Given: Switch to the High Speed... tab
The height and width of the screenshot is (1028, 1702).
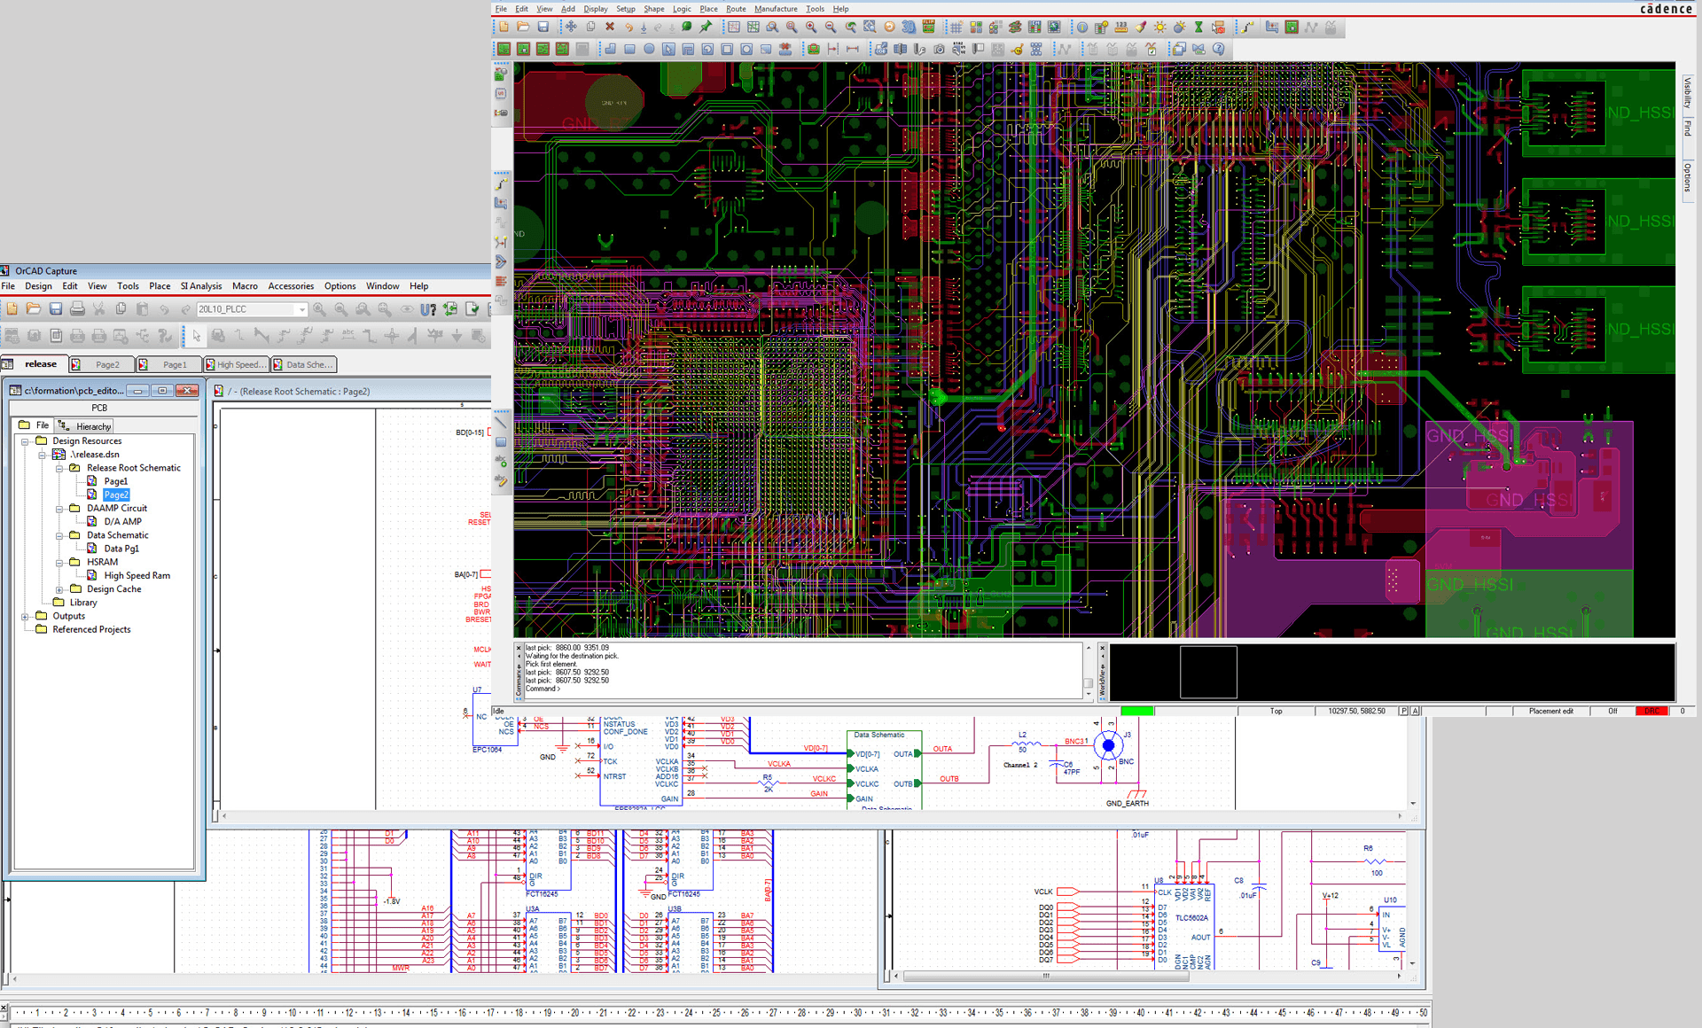Looking at the screenshot, I should coord(238,365).
